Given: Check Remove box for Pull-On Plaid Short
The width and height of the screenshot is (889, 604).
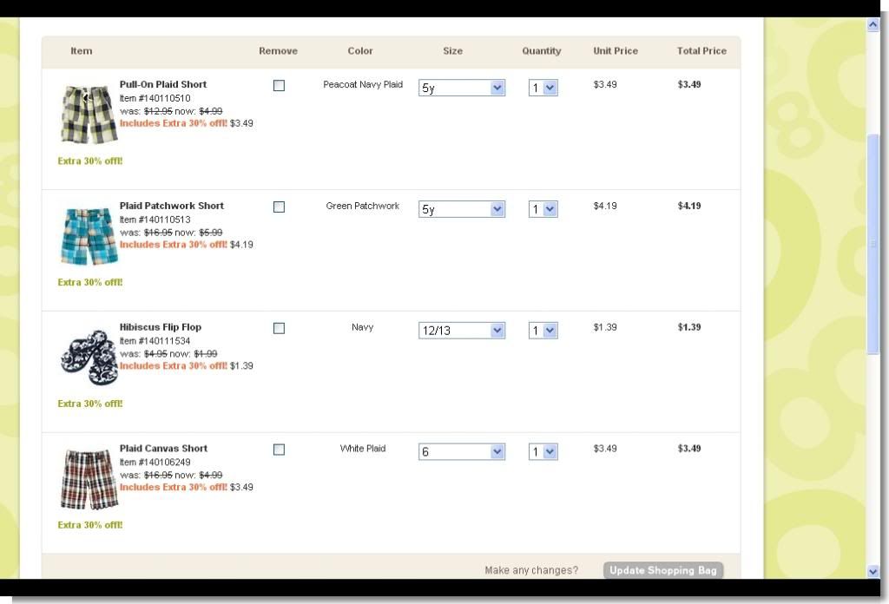Looking at the screenshot, I should pos(279,85).
